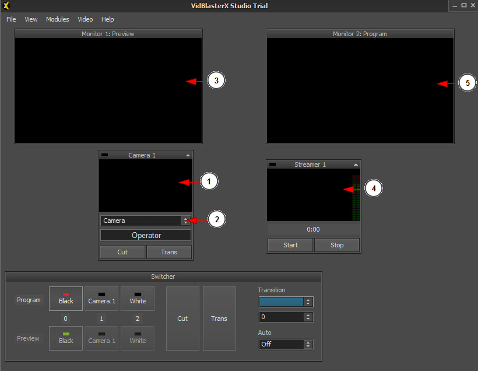Open the Transition type dropdown

click(x=286, y=302)
